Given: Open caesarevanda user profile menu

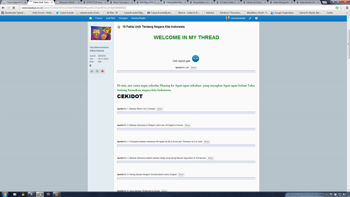Looking at the screenshot, I should pos(235,18).
